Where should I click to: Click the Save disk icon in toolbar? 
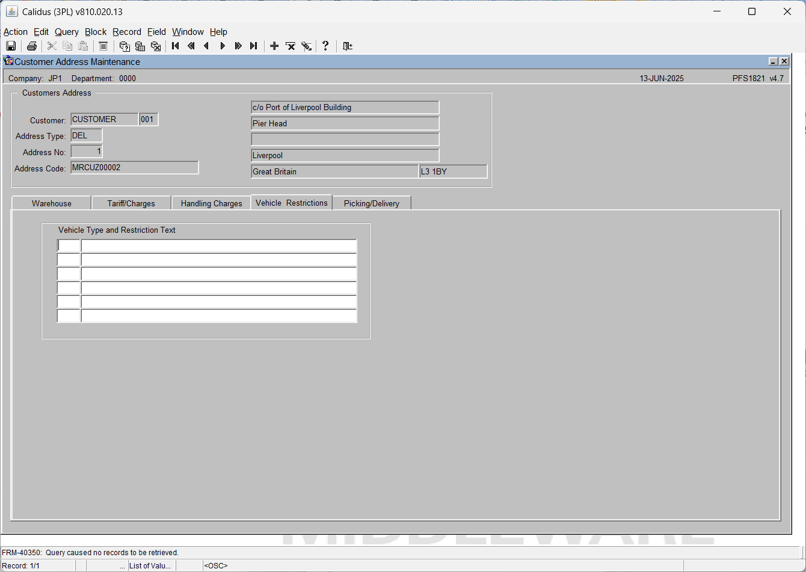[11, 46]
